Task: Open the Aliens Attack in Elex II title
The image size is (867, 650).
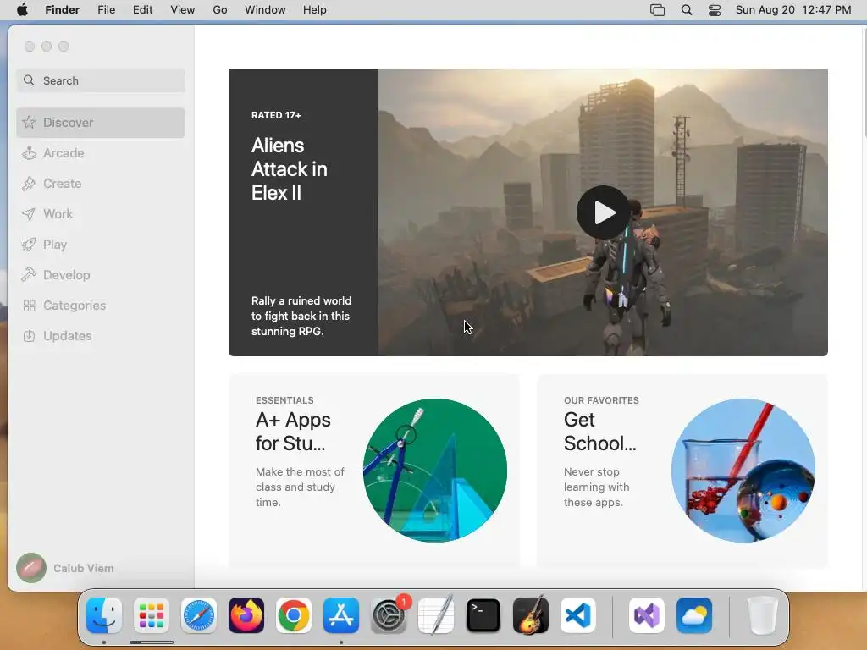Action: pyautogui.click(x=290, y=169)
